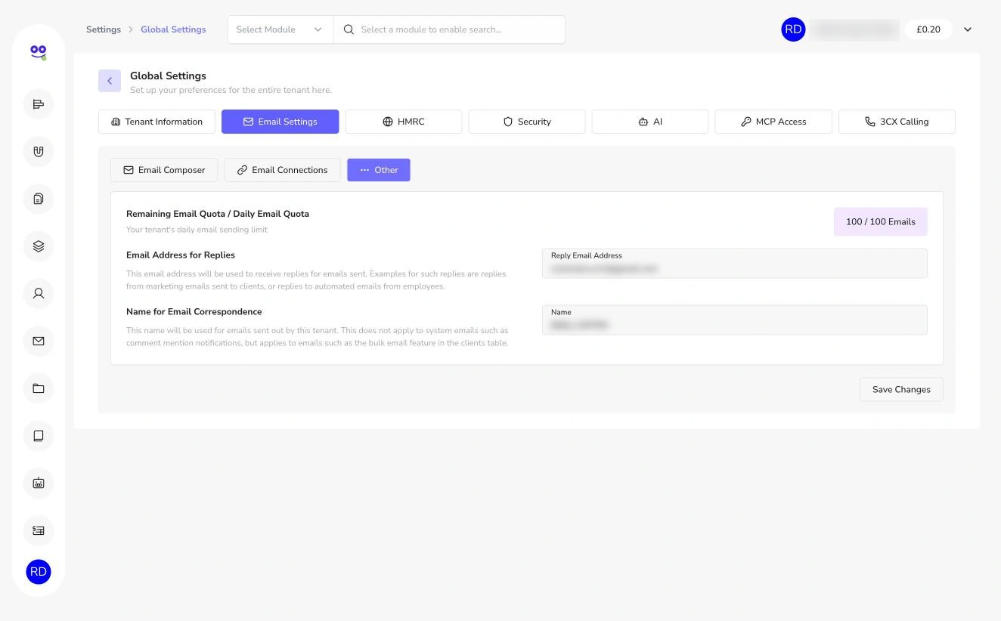The width and height of the screenshot is (1001, 621).
Task: Select the Email Connections sub-tab
Action: (x=282, y=170)
